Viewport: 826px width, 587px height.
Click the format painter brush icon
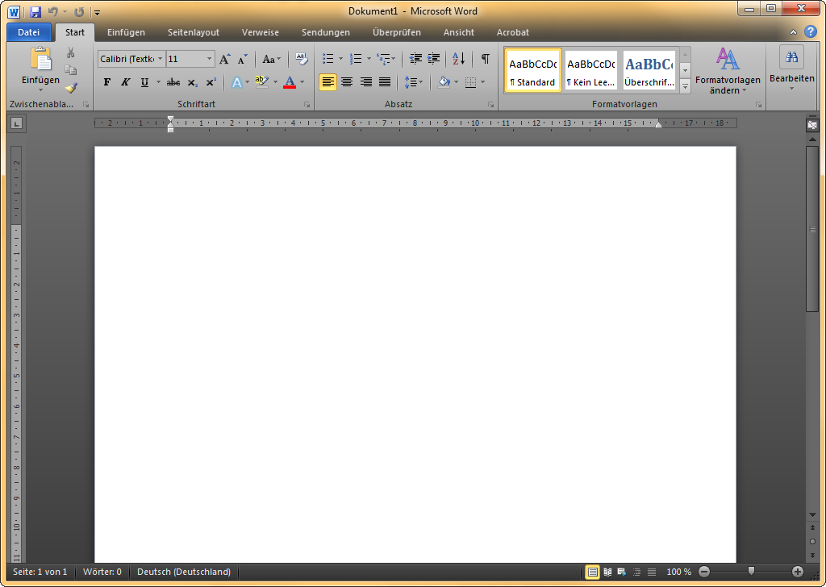click(x=71, y=88)
